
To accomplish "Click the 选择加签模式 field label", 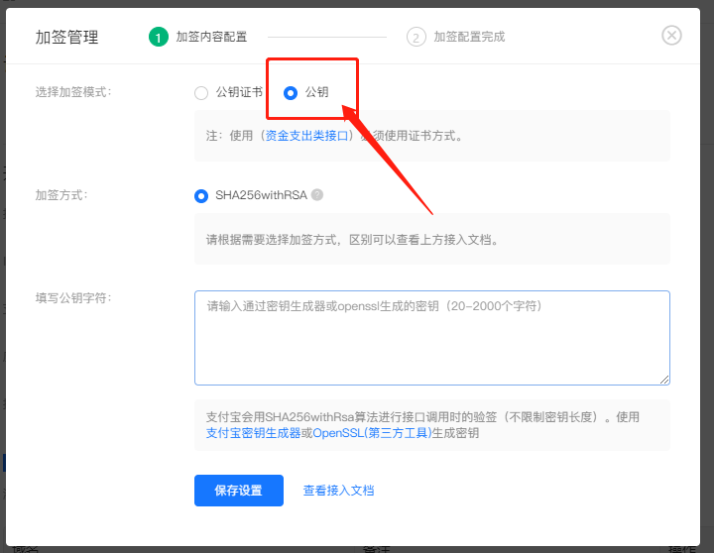I will (73, 92).
